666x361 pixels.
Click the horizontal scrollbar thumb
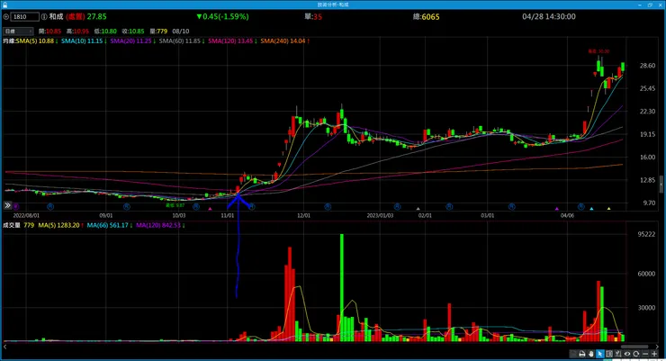(x=634, y=347)
